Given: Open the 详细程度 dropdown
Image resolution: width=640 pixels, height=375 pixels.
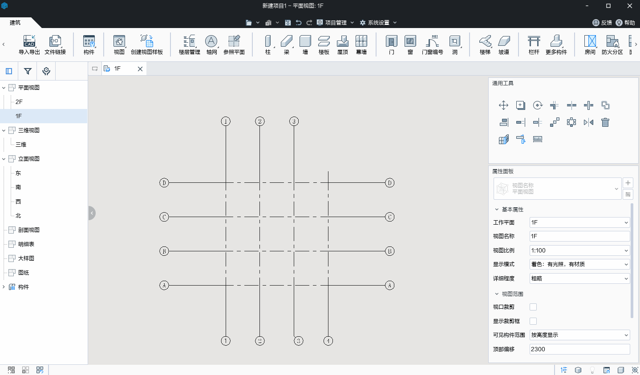Looking at the screenshot, I should pos(579,278).
